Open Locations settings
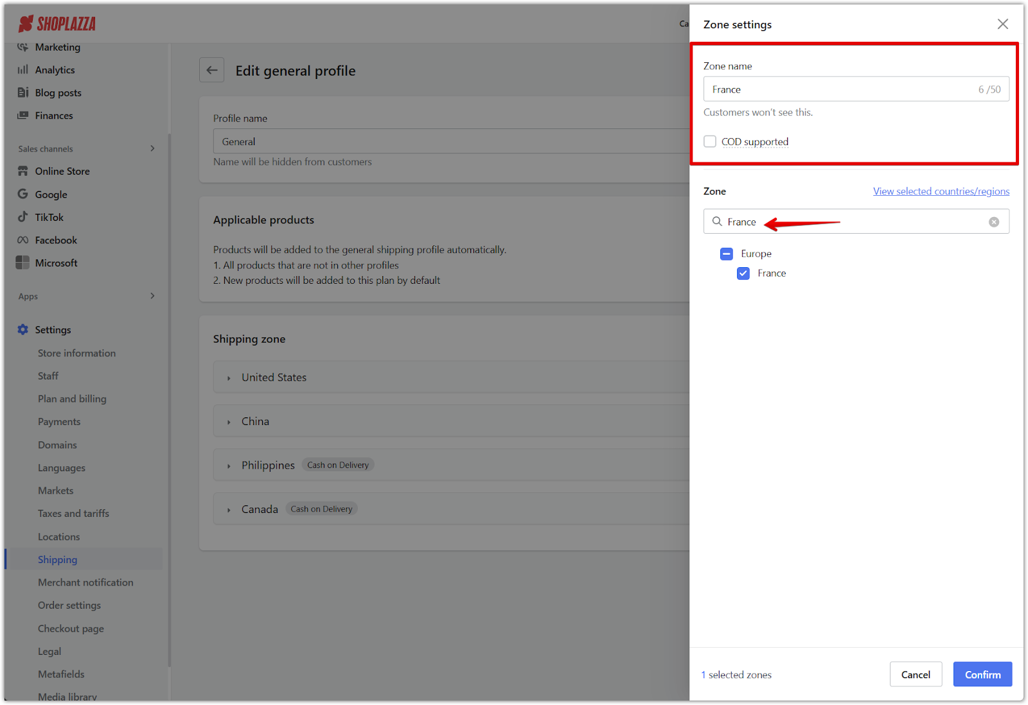This screenshot has width=1028, height=705. (x=58, y=537)
